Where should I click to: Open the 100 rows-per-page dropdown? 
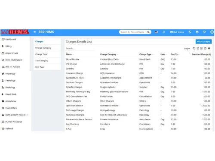click(x=187, y=49)
